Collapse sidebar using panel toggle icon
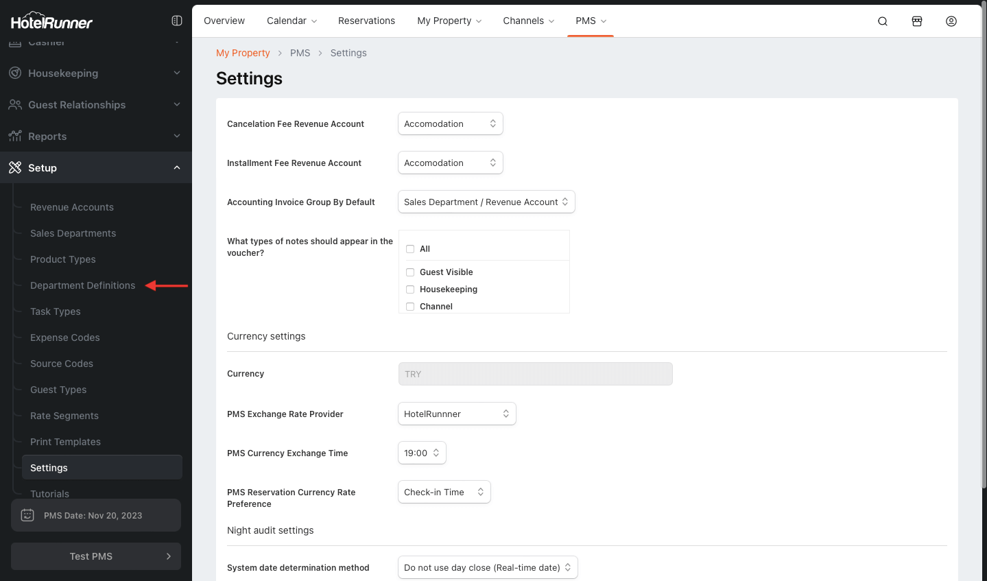Screen dimensions: 987x581 [177, 21]
